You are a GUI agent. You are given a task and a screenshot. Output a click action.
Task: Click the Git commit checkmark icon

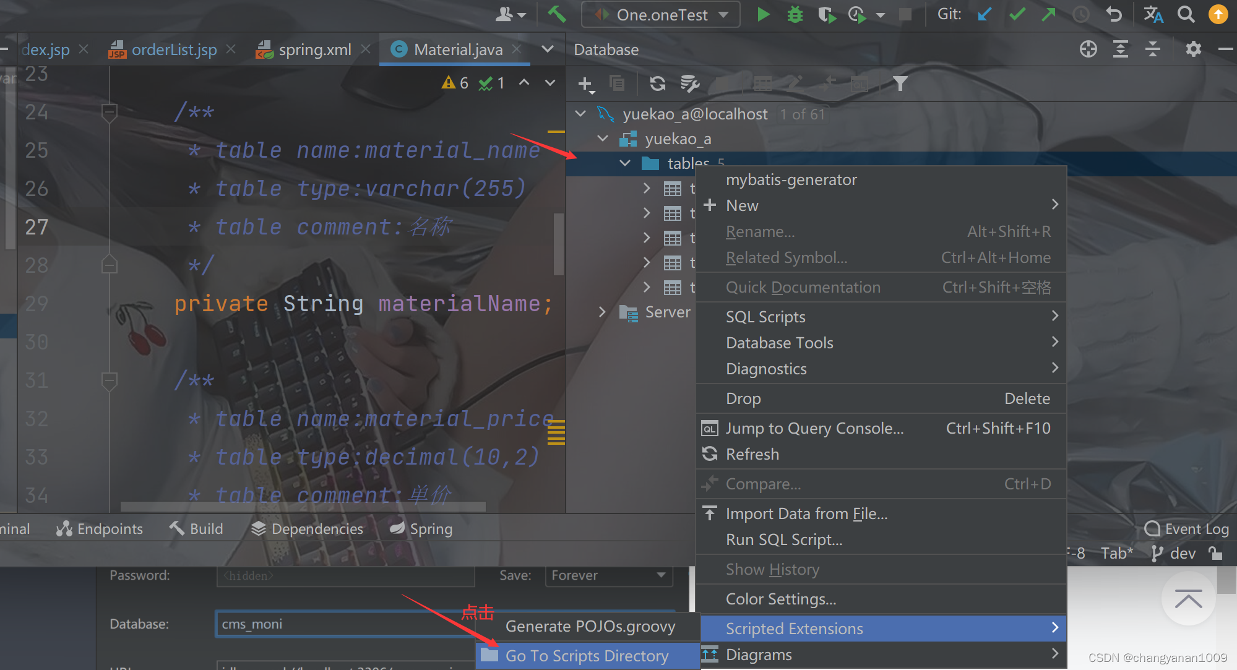1017,14
